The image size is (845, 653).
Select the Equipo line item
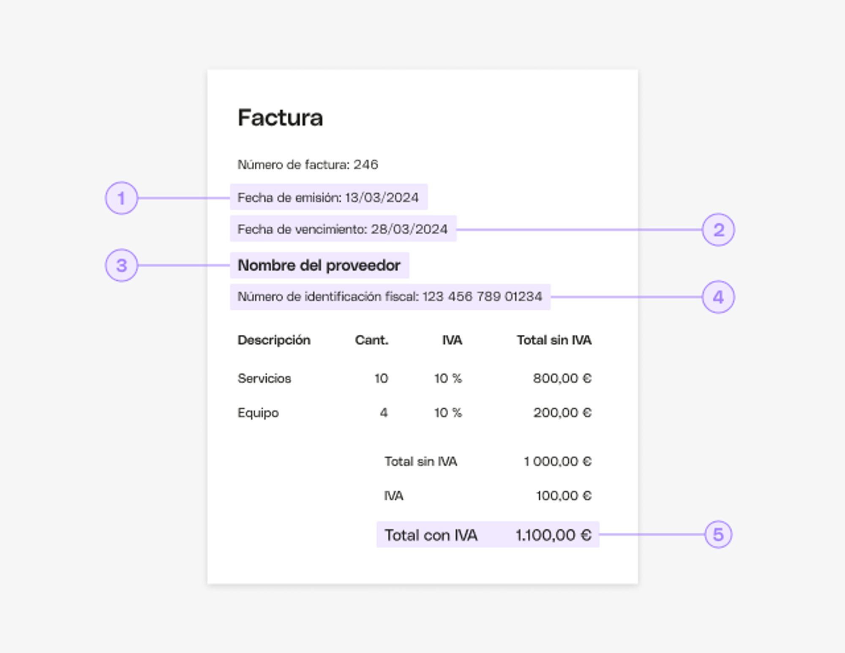[414, 412]
